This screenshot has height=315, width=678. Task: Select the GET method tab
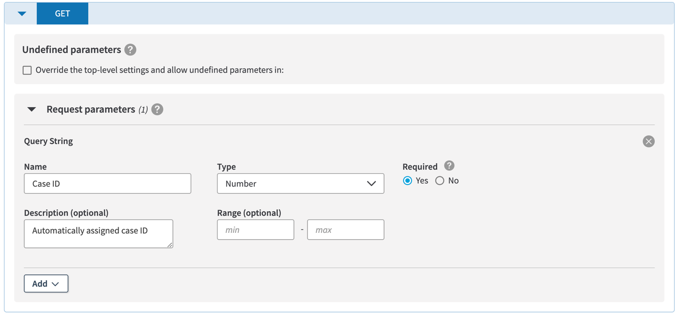(62, 14)
